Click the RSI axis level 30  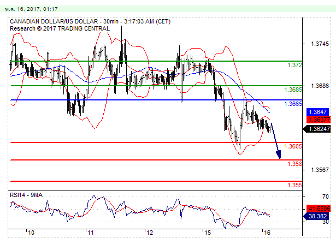[325, 222]
